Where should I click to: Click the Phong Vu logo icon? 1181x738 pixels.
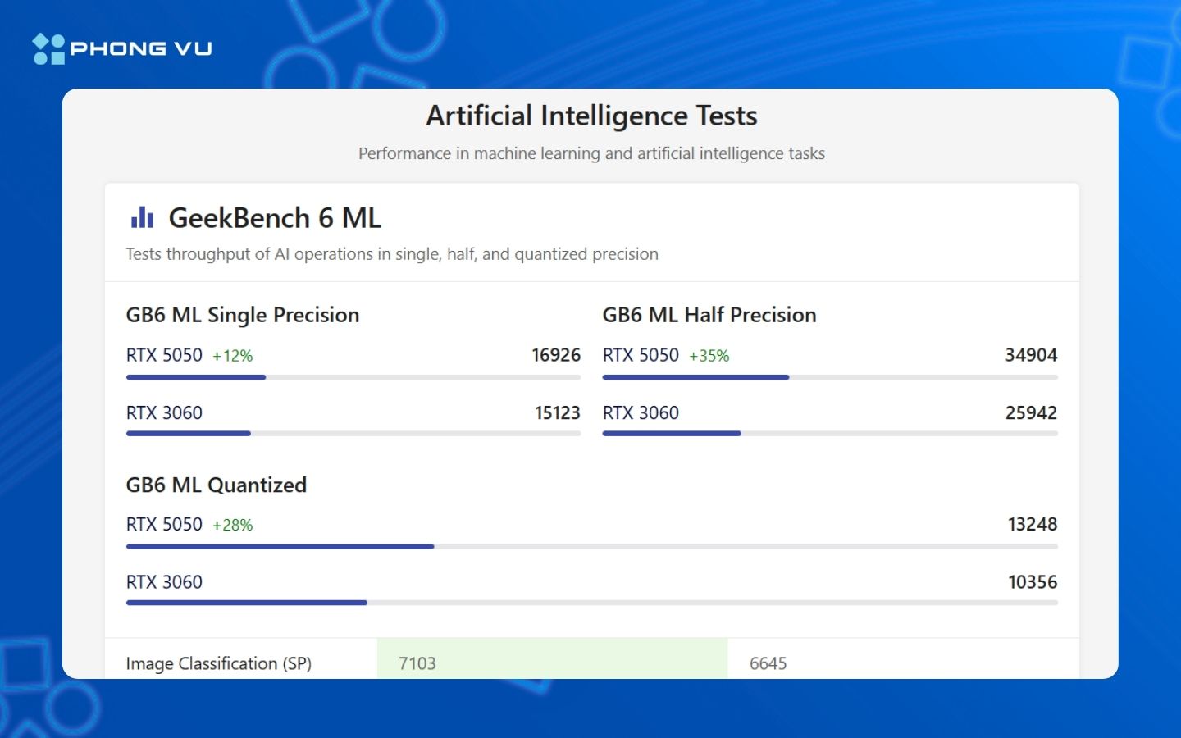pos(48,48)
